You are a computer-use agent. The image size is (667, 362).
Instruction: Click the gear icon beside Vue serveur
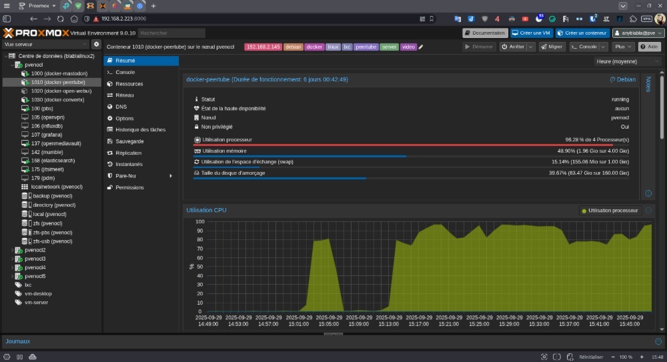pyautogui.click(x=96, y=44)
